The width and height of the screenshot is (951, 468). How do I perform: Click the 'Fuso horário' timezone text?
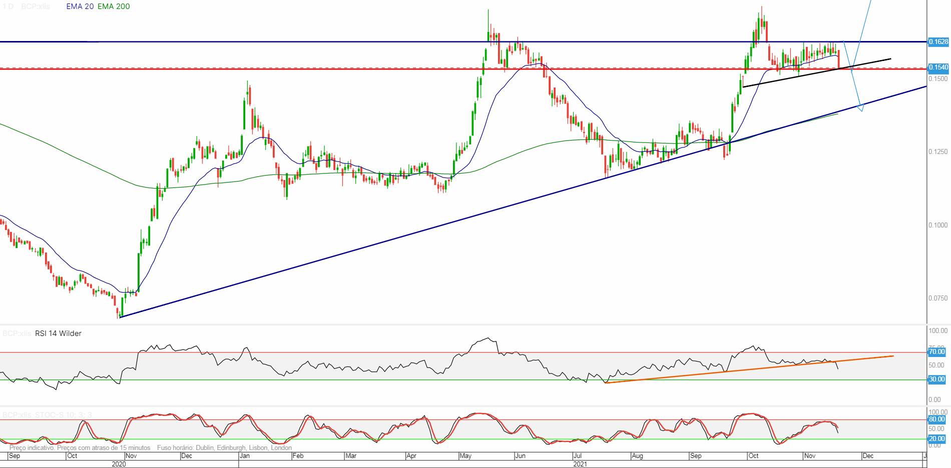pos(224,448)
